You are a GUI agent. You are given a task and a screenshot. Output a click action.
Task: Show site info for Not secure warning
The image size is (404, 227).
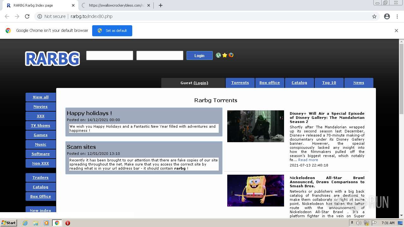point(51,16)
